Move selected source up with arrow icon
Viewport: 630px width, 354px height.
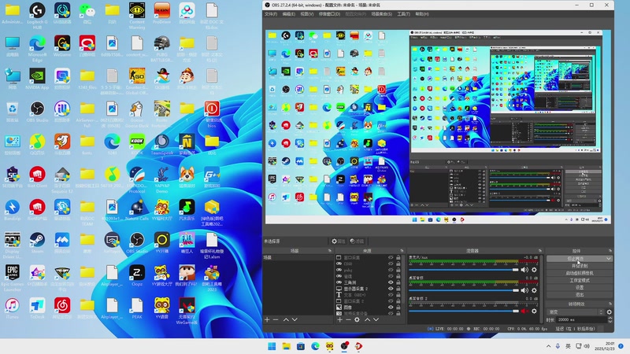pyautogui.click(x=367, y=319)
